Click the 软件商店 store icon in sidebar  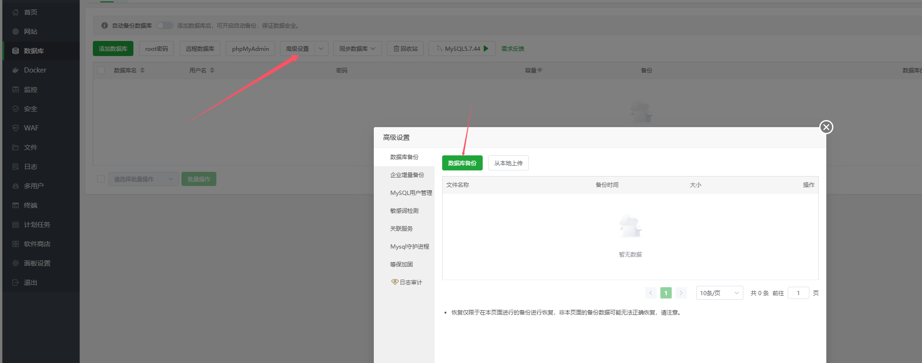(16, 244)
